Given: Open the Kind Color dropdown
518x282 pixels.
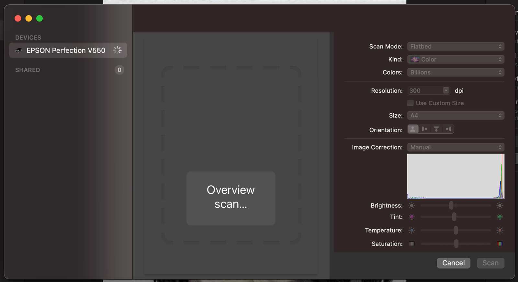Looking at the screenshot, I should (456, 59).
